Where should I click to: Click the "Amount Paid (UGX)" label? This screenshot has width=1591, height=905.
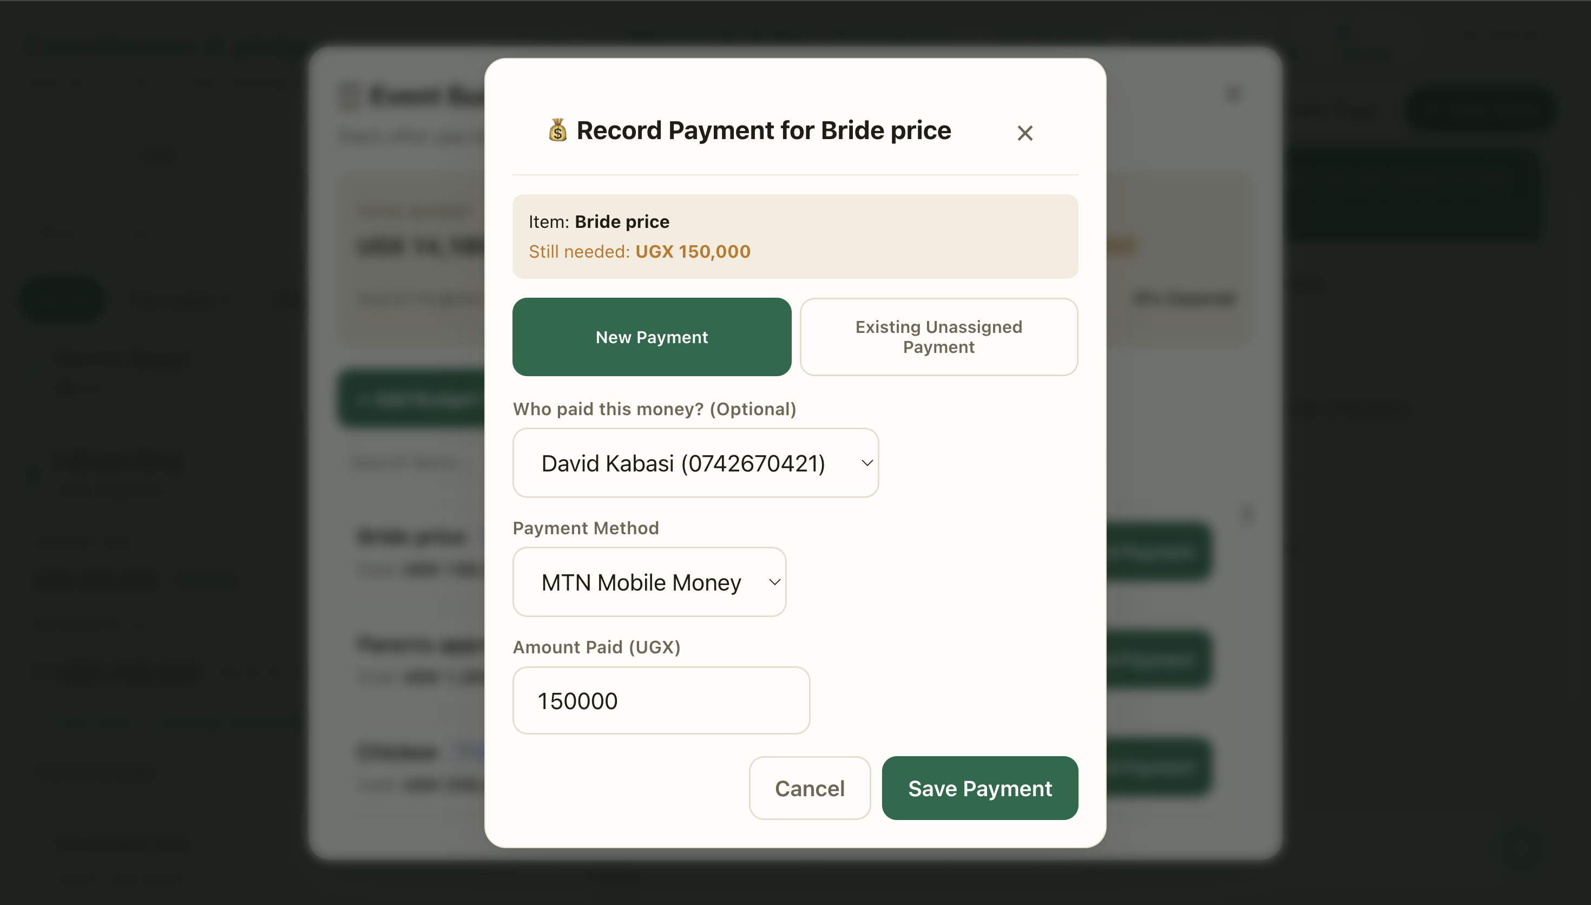click(x=596, y=647)
